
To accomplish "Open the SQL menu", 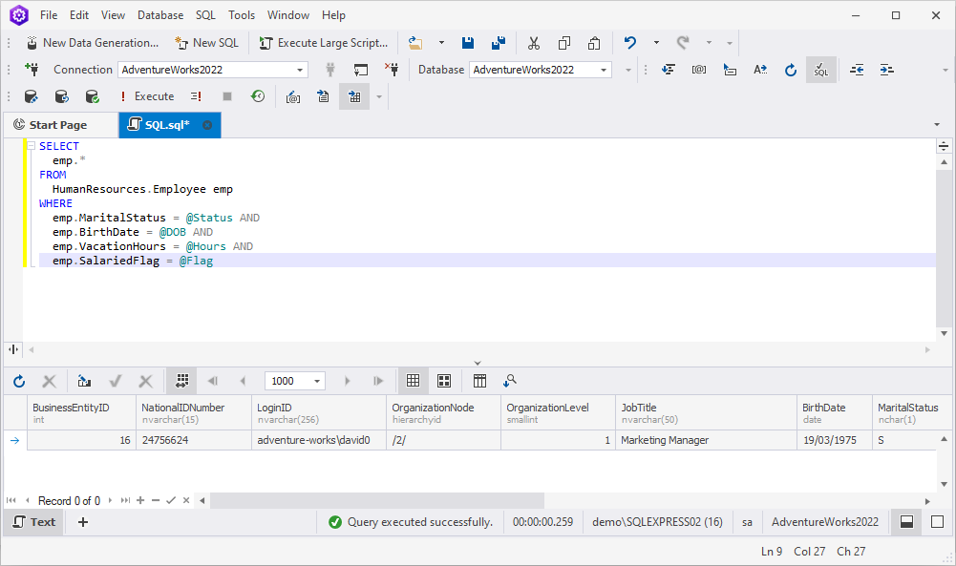I will click(205, 15).
